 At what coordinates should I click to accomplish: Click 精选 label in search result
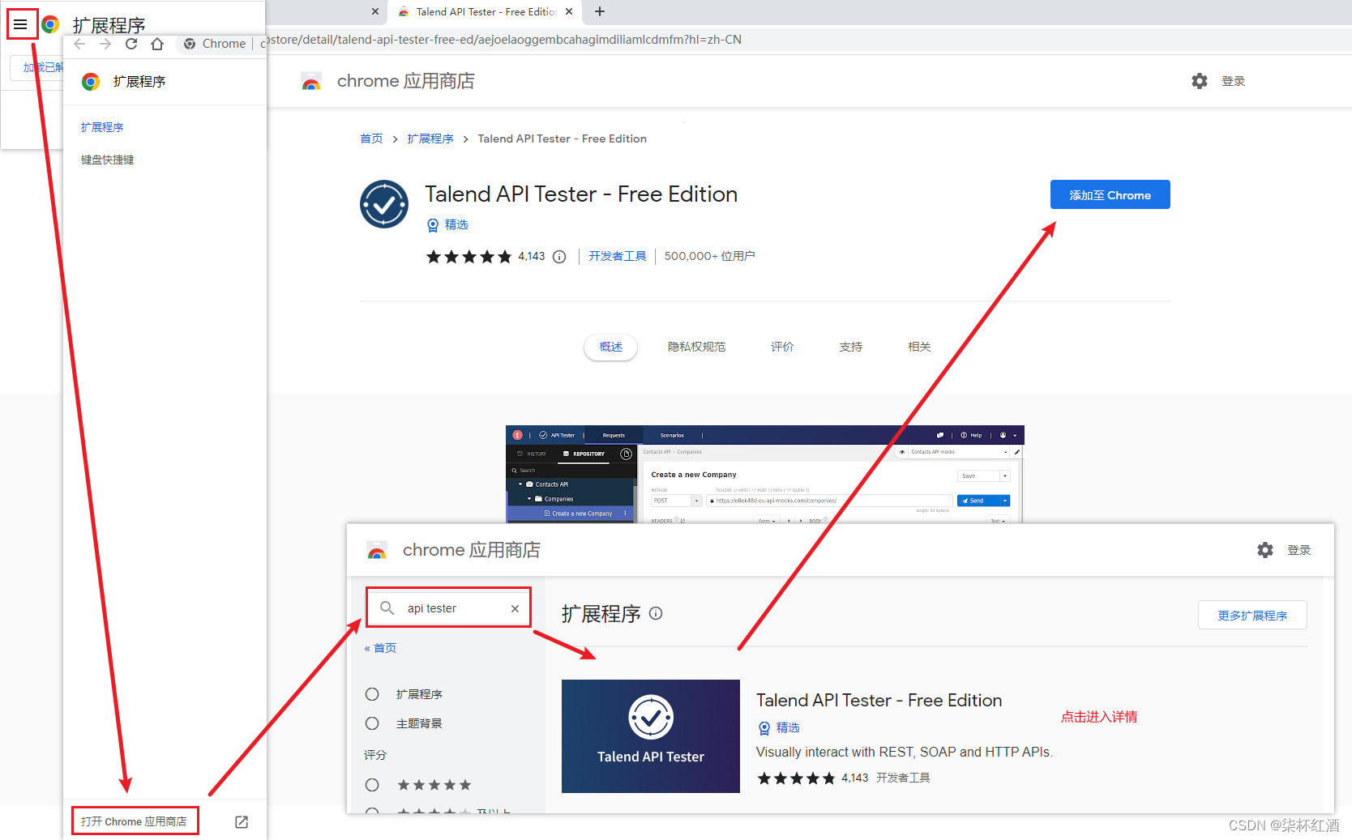point(788,727)
